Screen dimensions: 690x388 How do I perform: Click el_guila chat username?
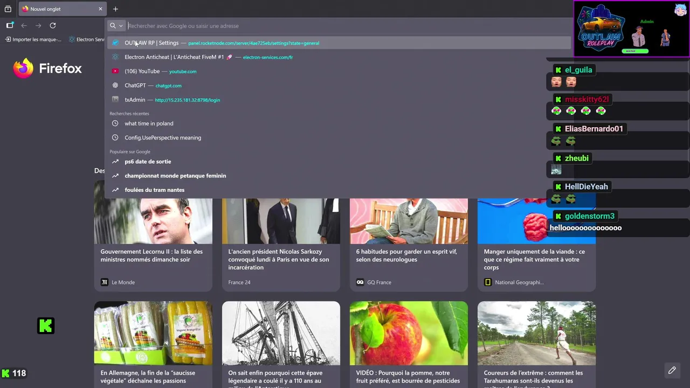click(578, 70)
